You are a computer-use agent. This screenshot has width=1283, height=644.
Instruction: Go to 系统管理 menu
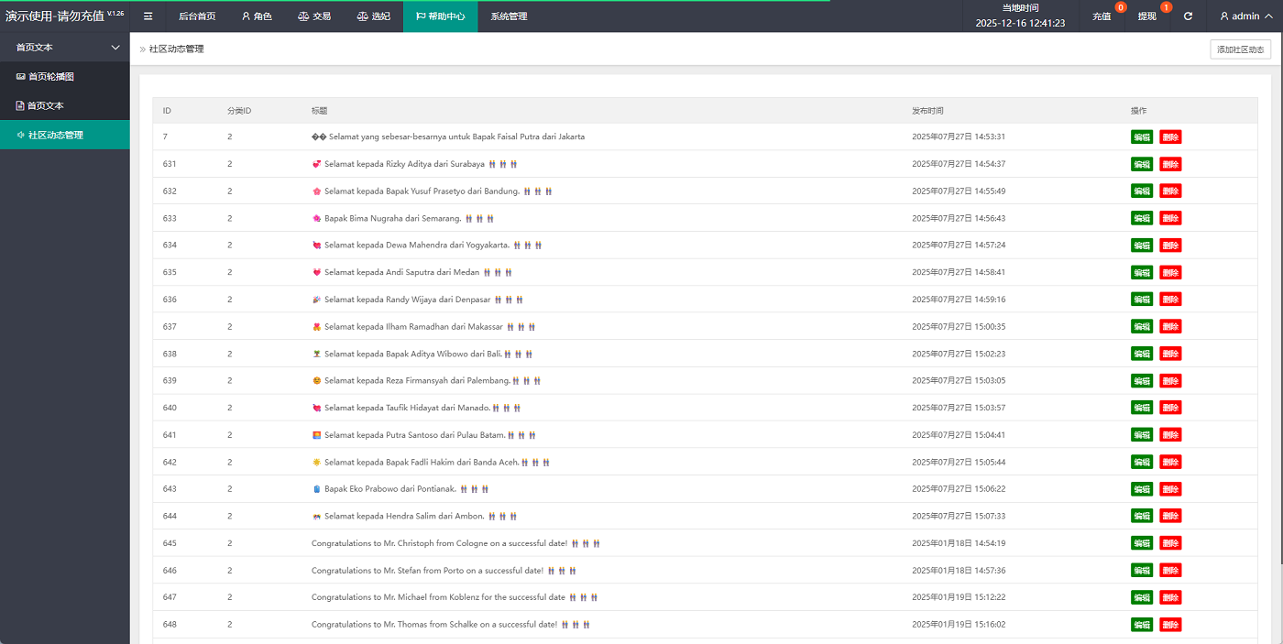pos(509,16)
